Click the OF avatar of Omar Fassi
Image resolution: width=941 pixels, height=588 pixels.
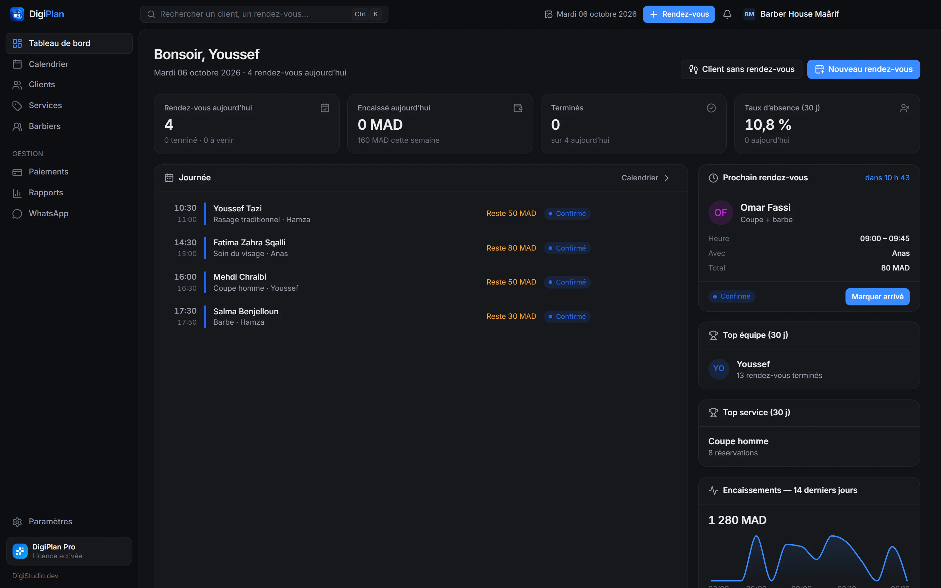click(720, 213)
